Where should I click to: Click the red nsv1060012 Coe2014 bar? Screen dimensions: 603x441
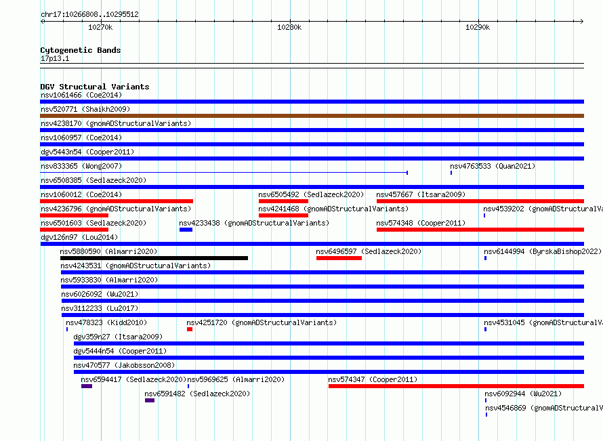pyautogui.click(x=117, y=201)
